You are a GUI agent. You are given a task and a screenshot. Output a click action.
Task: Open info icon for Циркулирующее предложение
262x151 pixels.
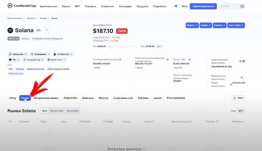(241, 61)
